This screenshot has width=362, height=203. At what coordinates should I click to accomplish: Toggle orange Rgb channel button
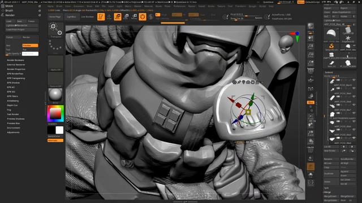(177, 15)
